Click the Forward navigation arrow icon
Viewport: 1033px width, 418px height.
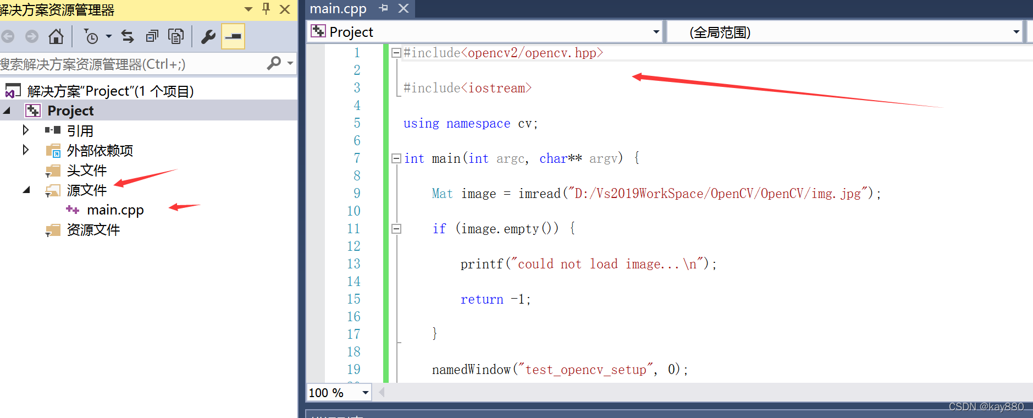click(x=32, y=37)
